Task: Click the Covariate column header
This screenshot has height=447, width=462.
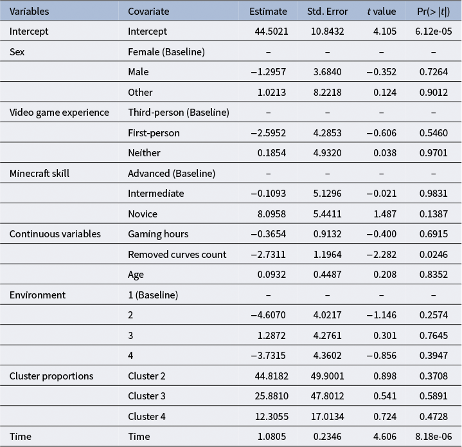Action: tap(148, 12)
